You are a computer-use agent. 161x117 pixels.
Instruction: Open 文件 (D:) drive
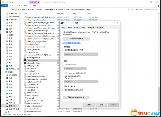point(11,100)
